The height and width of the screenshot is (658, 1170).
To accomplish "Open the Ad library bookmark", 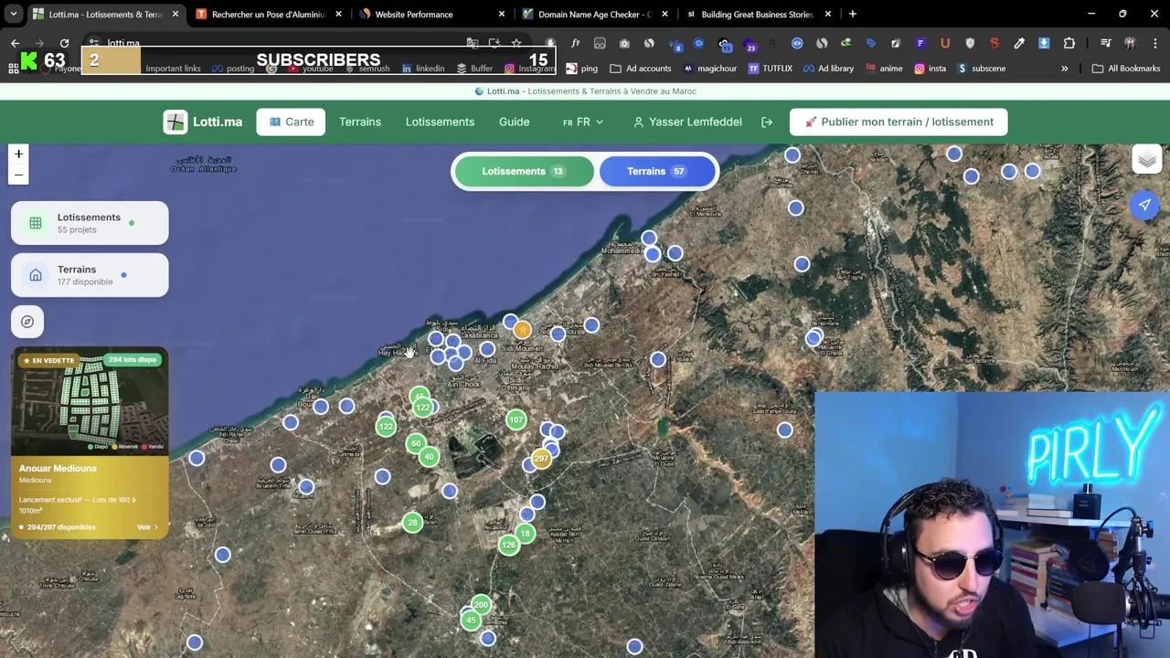I will click(828, 69).
